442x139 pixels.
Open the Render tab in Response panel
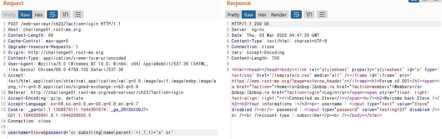tap(279, 15)
